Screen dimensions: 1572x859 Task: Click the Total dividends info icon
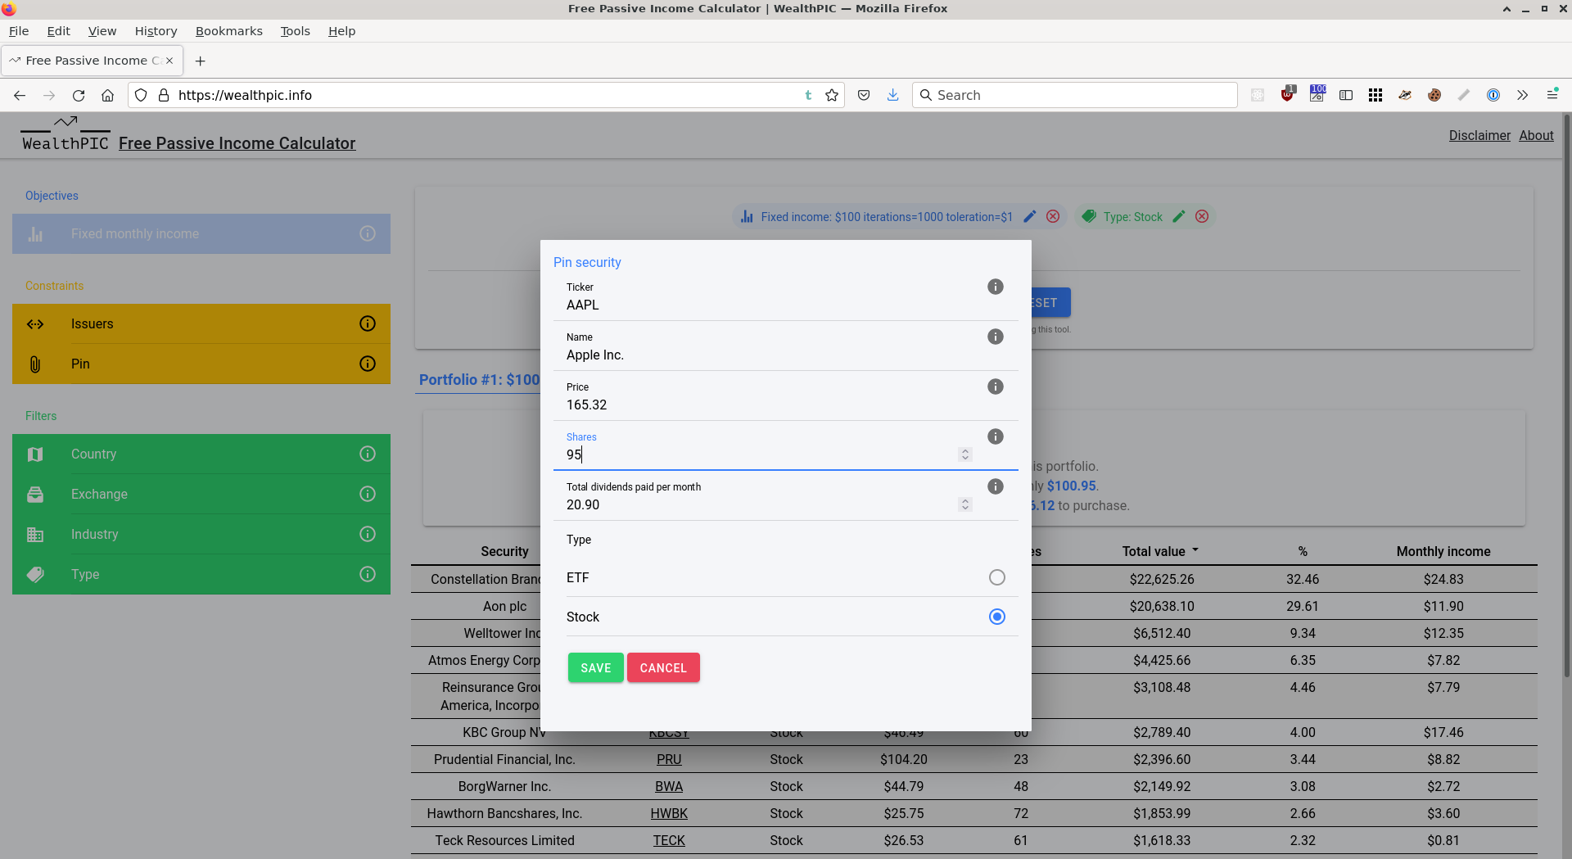(995, 486)
